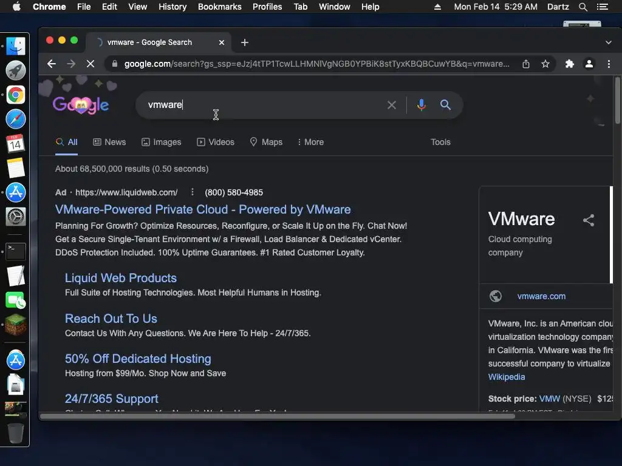Image resolution: width=622 pixels, height=466 pixels.
Task: Switch to News results tab
Action: click(109, 142)
